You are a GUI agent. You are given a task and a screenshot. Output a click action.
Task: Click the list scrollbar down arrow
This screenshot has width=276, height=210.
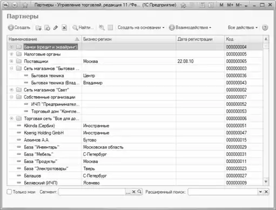pyautogui.click(x=266, y=181)
